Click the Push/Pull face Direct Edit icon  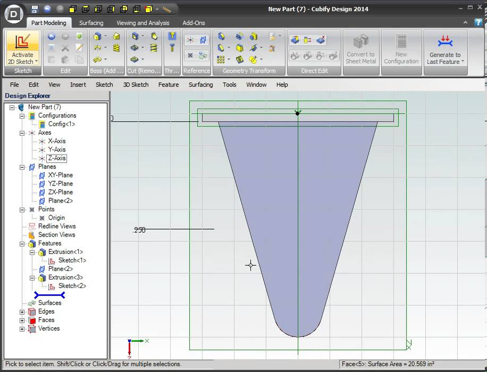pos(295,40)
